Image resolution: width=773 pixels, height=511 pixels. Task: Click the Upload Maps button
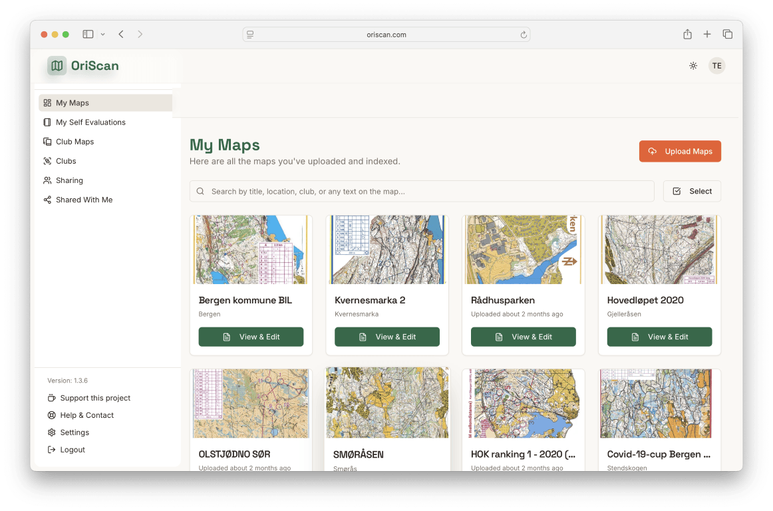pyautogui.click(x=680, y=152)
